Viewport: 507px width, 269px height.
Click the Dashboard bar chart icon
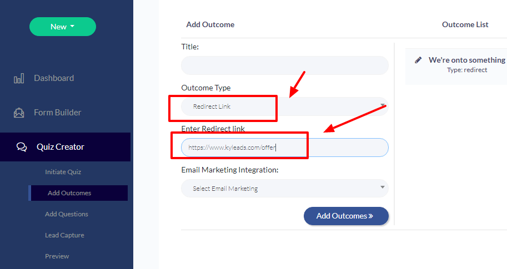tap(19, 79)
